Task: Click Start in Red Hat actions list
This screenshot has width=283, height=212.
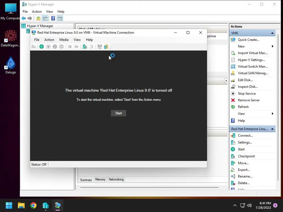Action: (x=241, y=149)
